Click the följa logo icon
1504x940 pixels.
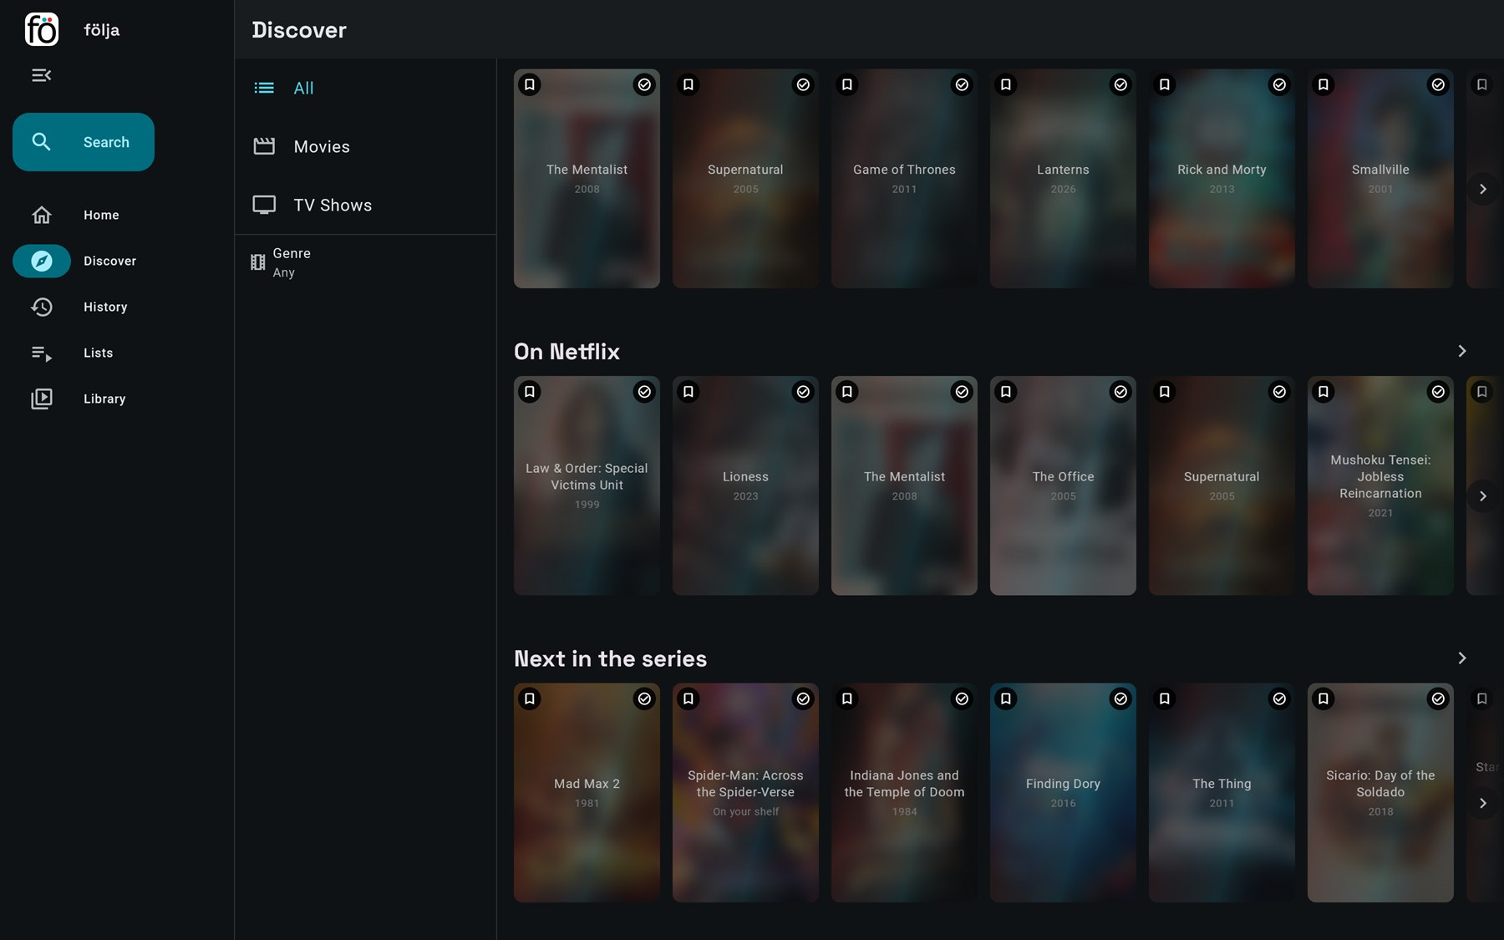pos(41,29)
